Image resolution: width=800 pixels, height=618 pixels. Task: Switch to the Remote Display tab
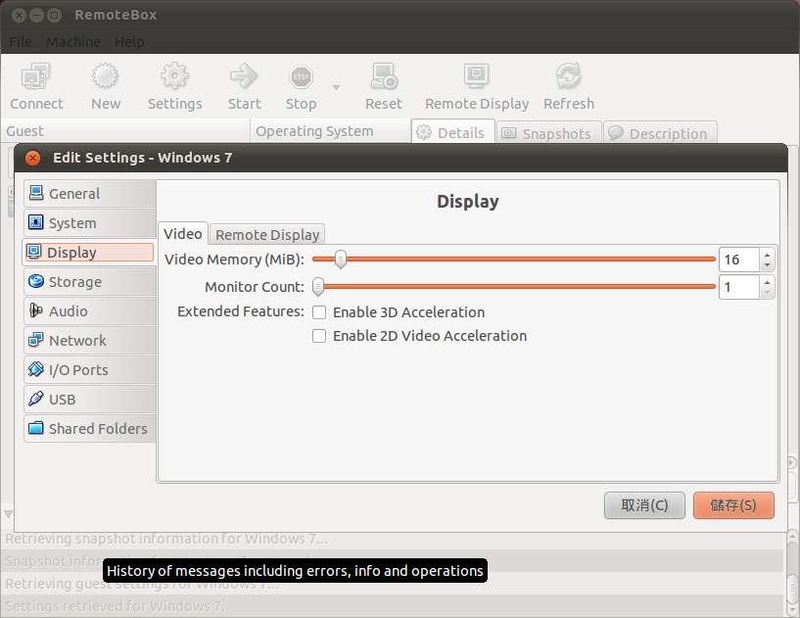coord(267,235)
